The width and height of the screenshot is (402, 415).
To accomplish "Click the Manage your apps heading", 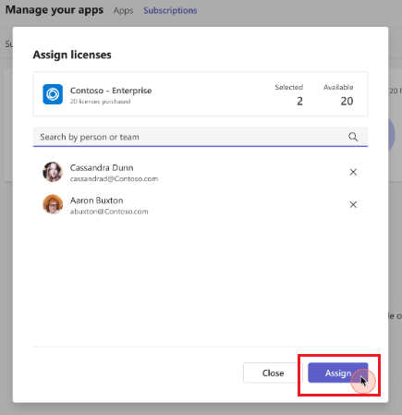I will [x=55, y=10].
